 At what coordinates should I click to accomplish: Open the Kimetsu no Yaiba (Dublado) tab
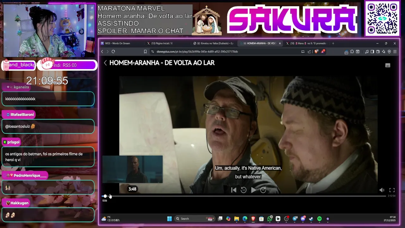[215, 43]
